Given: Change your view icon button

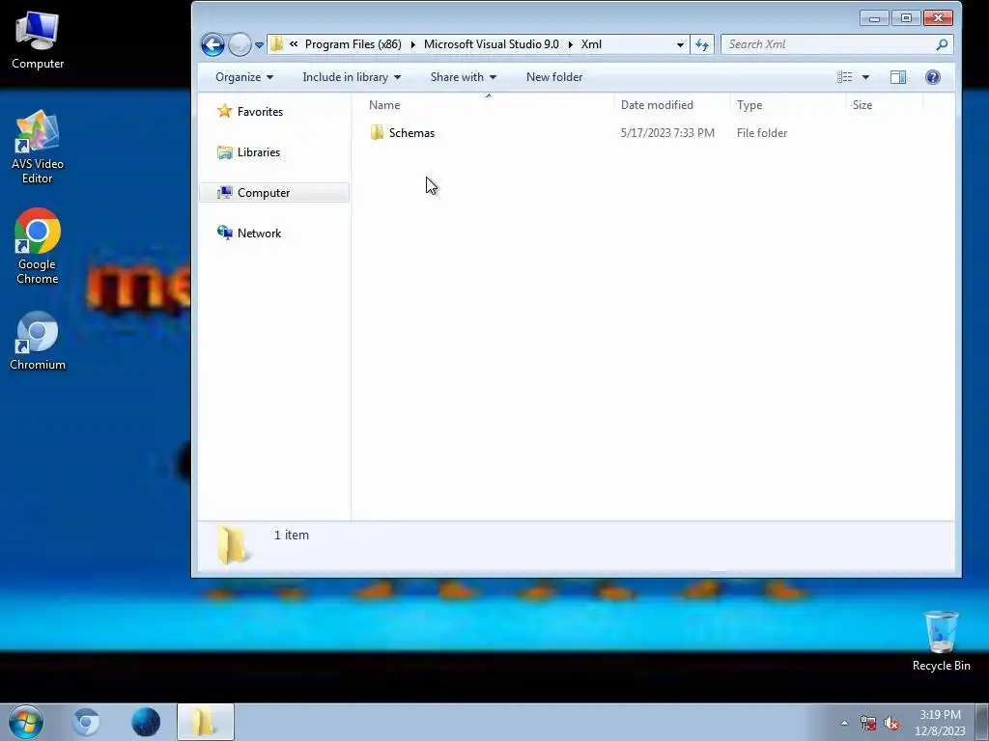Looking at the screenshot, I should click(x=844, y=77).
